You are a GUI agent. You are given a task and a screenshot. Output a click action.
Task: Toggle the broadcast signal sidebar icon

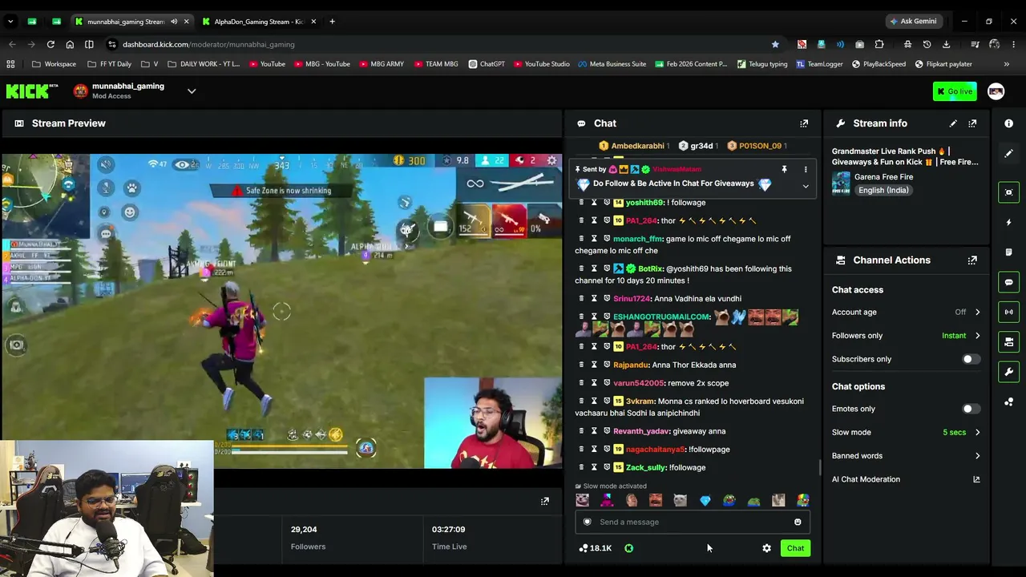pyautogui.click(x=1008, y=312)
